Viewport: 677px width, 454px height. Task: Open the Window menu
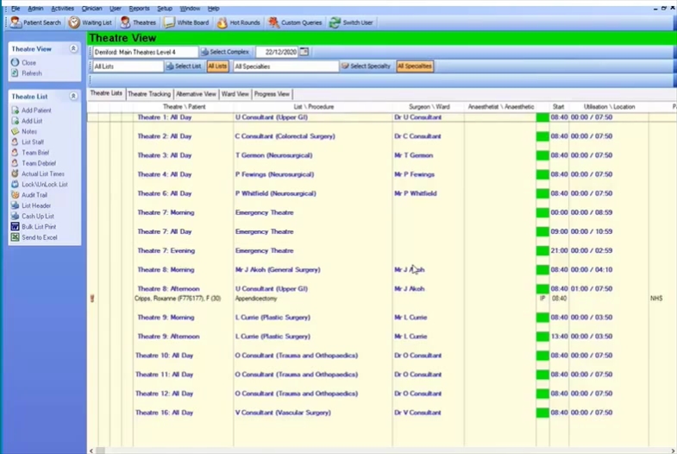point(190,9)
